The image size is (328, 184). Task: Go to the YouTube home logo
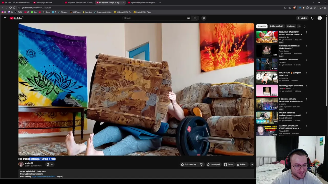(x=16, y=18)
